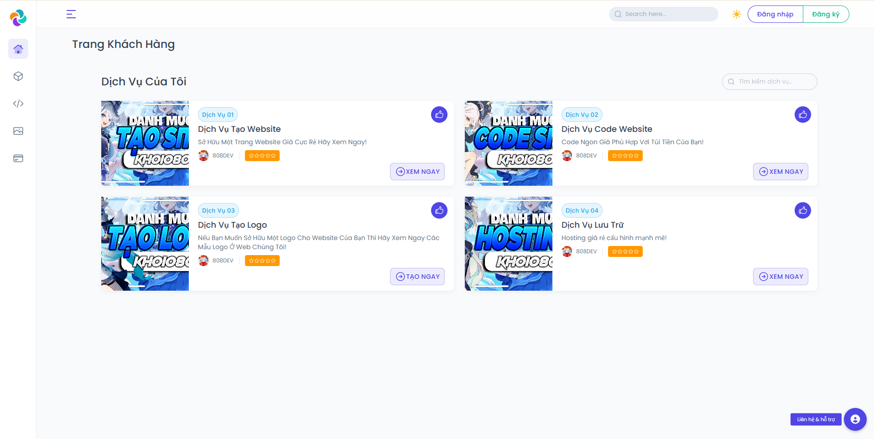Image resolution: width=874 pixels, height=439 pixels.
Task: Click the credit card sidebar icon
Action: coord(18,158)
